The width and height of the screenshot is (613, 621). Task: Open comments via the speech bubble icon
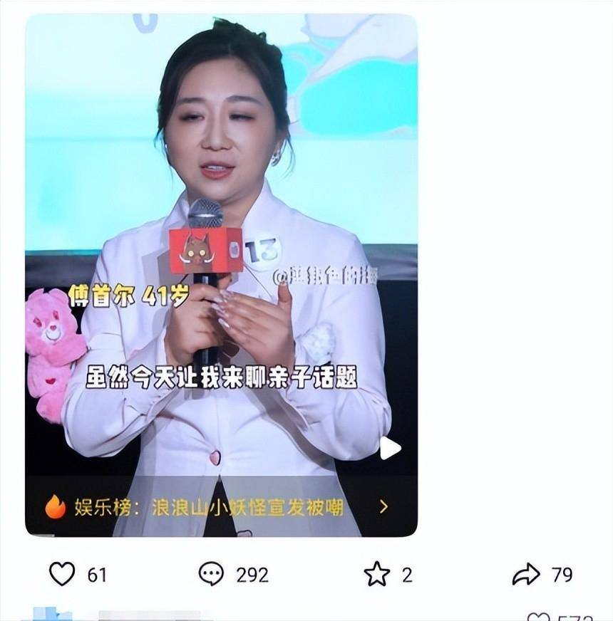pos(211,574)
